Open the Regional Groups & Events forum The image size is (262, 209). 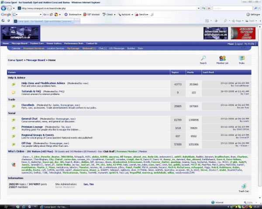coord(38,135)
